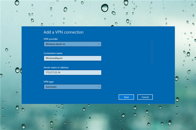This screenshot has height=130, width=196.
Task: Click the 'Server name or address' label
Action: click(56, 67)
